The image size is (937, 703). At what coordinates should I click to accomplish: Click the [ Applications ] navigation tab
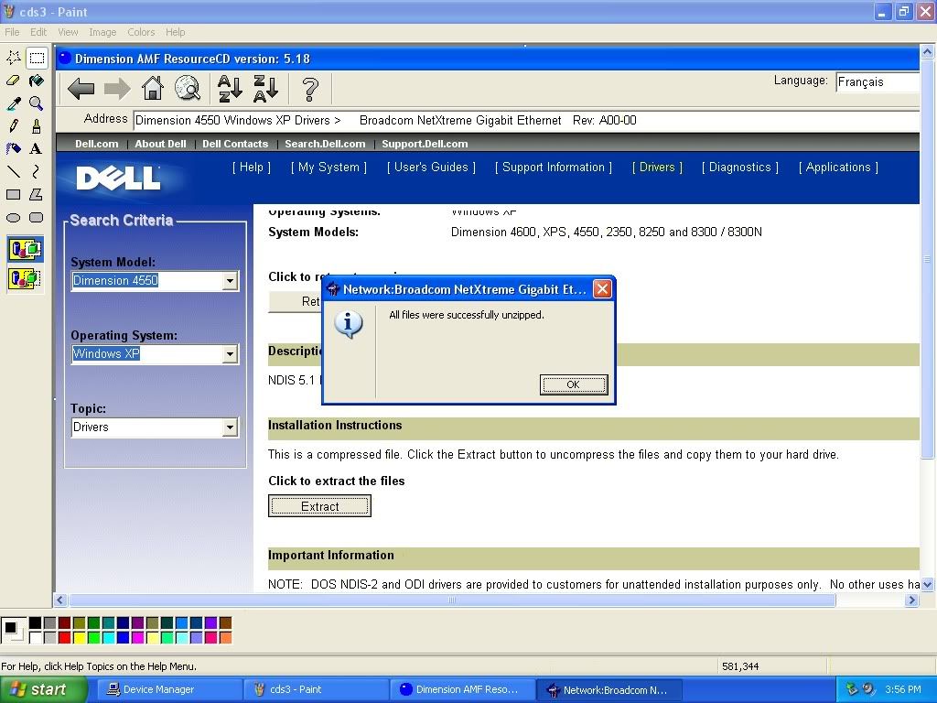pyautogui.click(x=838, y=168)
